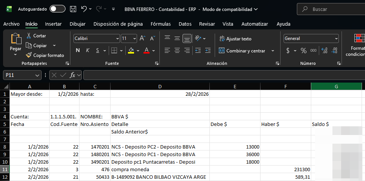Click the align right icon
Image resolution: width=365 pixels, height=181 pixels.
[187, 51]
